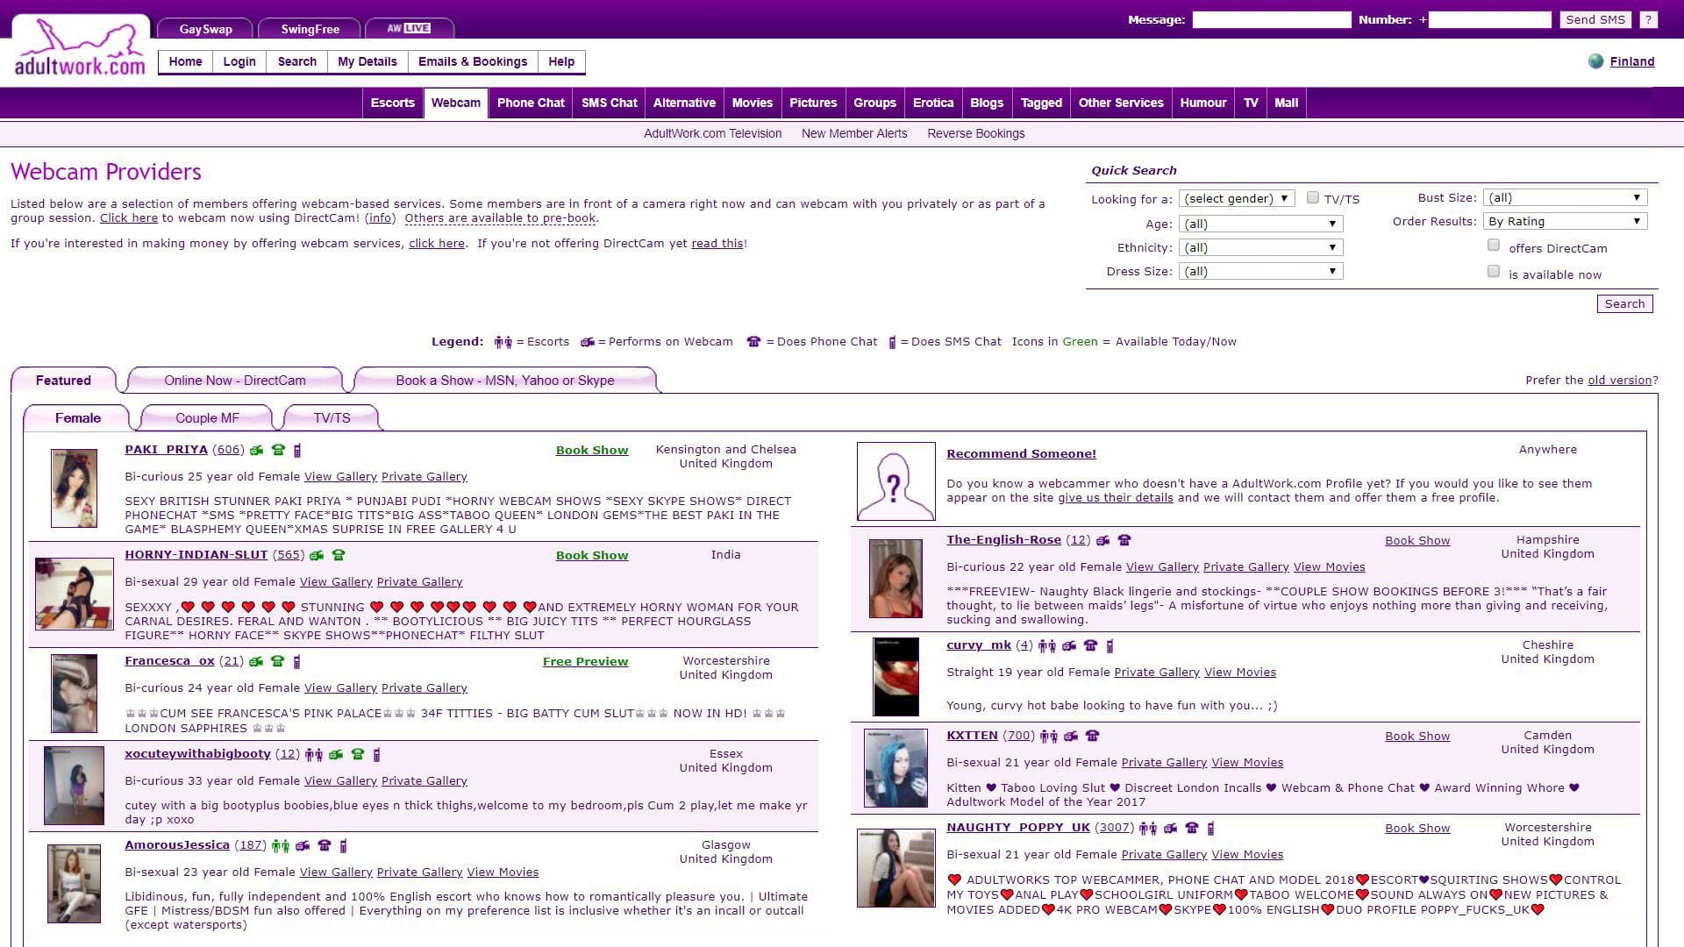
Task: Enable the offers DirectCam checkbox
Action: point(1493,246)
